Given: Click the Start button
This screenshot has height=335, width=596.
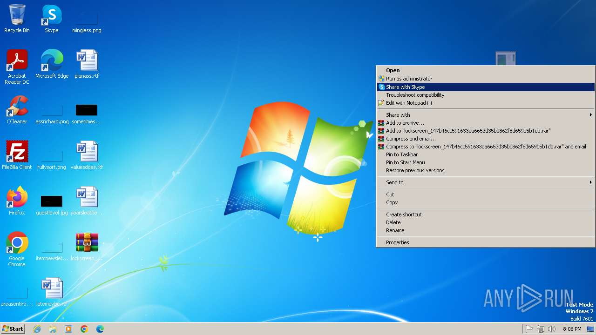Looking at the screenshot, I should 13,329.
